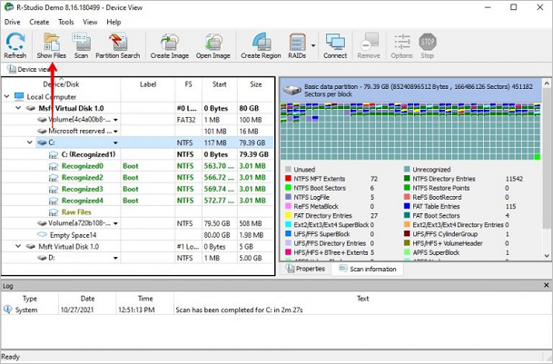
Task: Sort by the Label column header
Action: click(148, 84)
